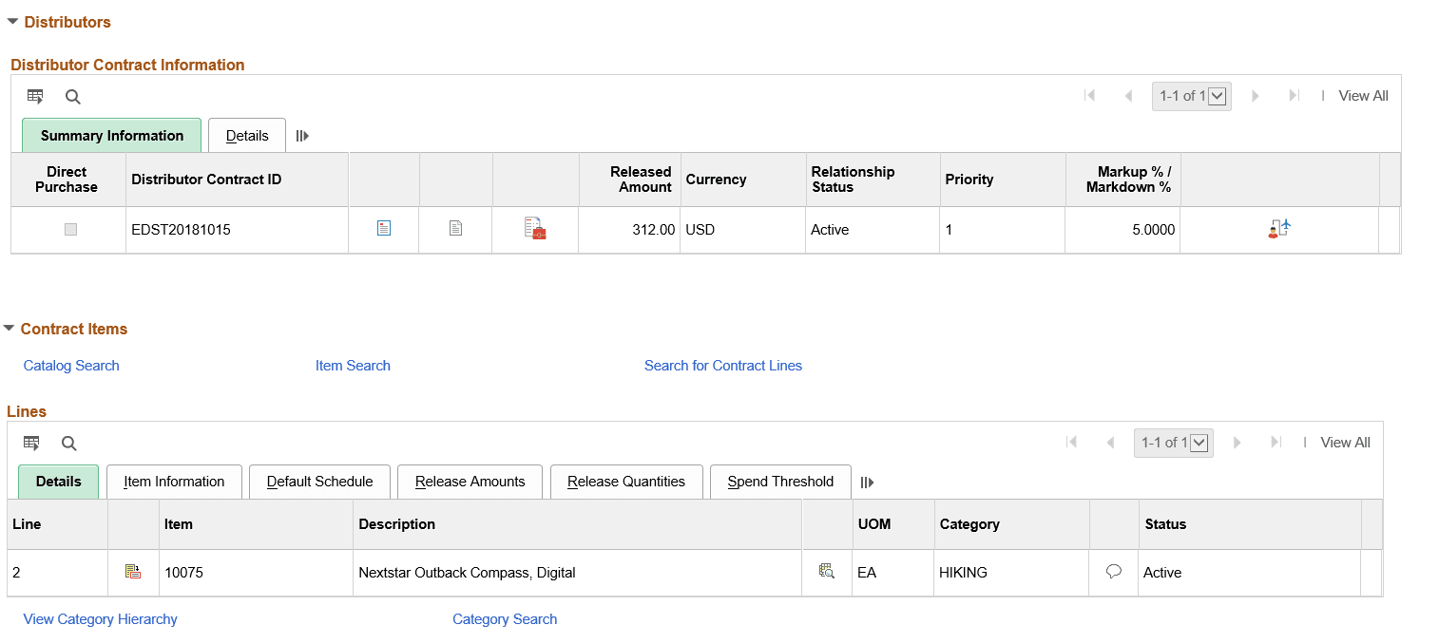Open View Category Hierarchy
Screen dimensions: 1439x644
click(100, 618)
